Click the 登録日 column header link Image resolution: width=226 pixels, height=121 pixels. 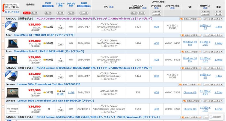click(84, 3)
